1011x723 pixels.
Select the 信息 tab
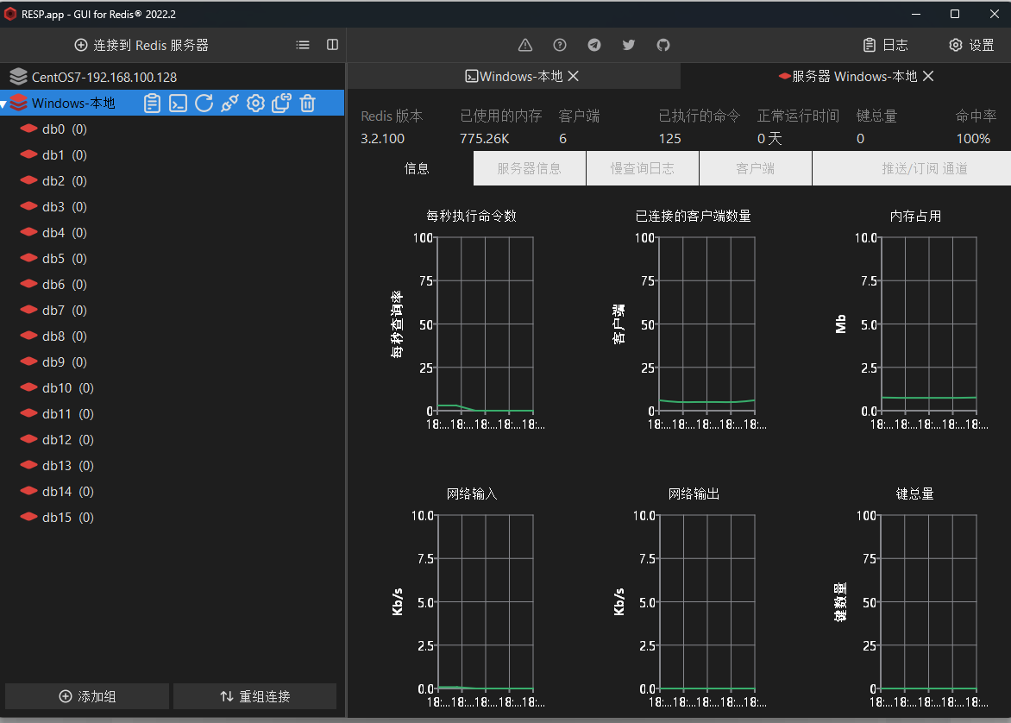click(x=417, y=168)
